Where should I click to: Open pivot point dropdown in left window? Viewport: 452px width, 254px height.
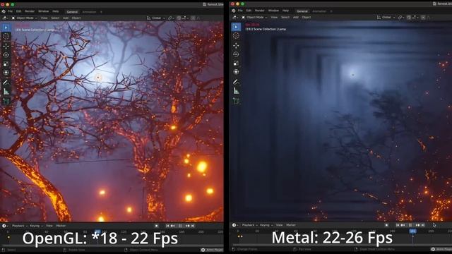tap(171, 18)
